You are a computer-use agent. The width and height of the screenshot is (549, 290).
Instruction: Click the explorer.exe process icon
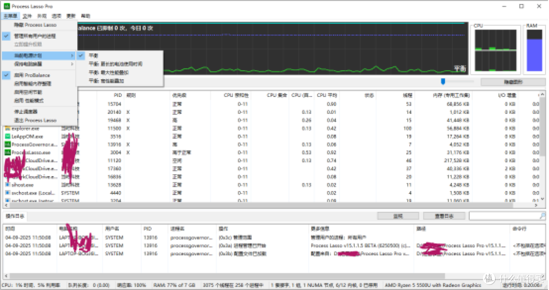coord(7,128)
